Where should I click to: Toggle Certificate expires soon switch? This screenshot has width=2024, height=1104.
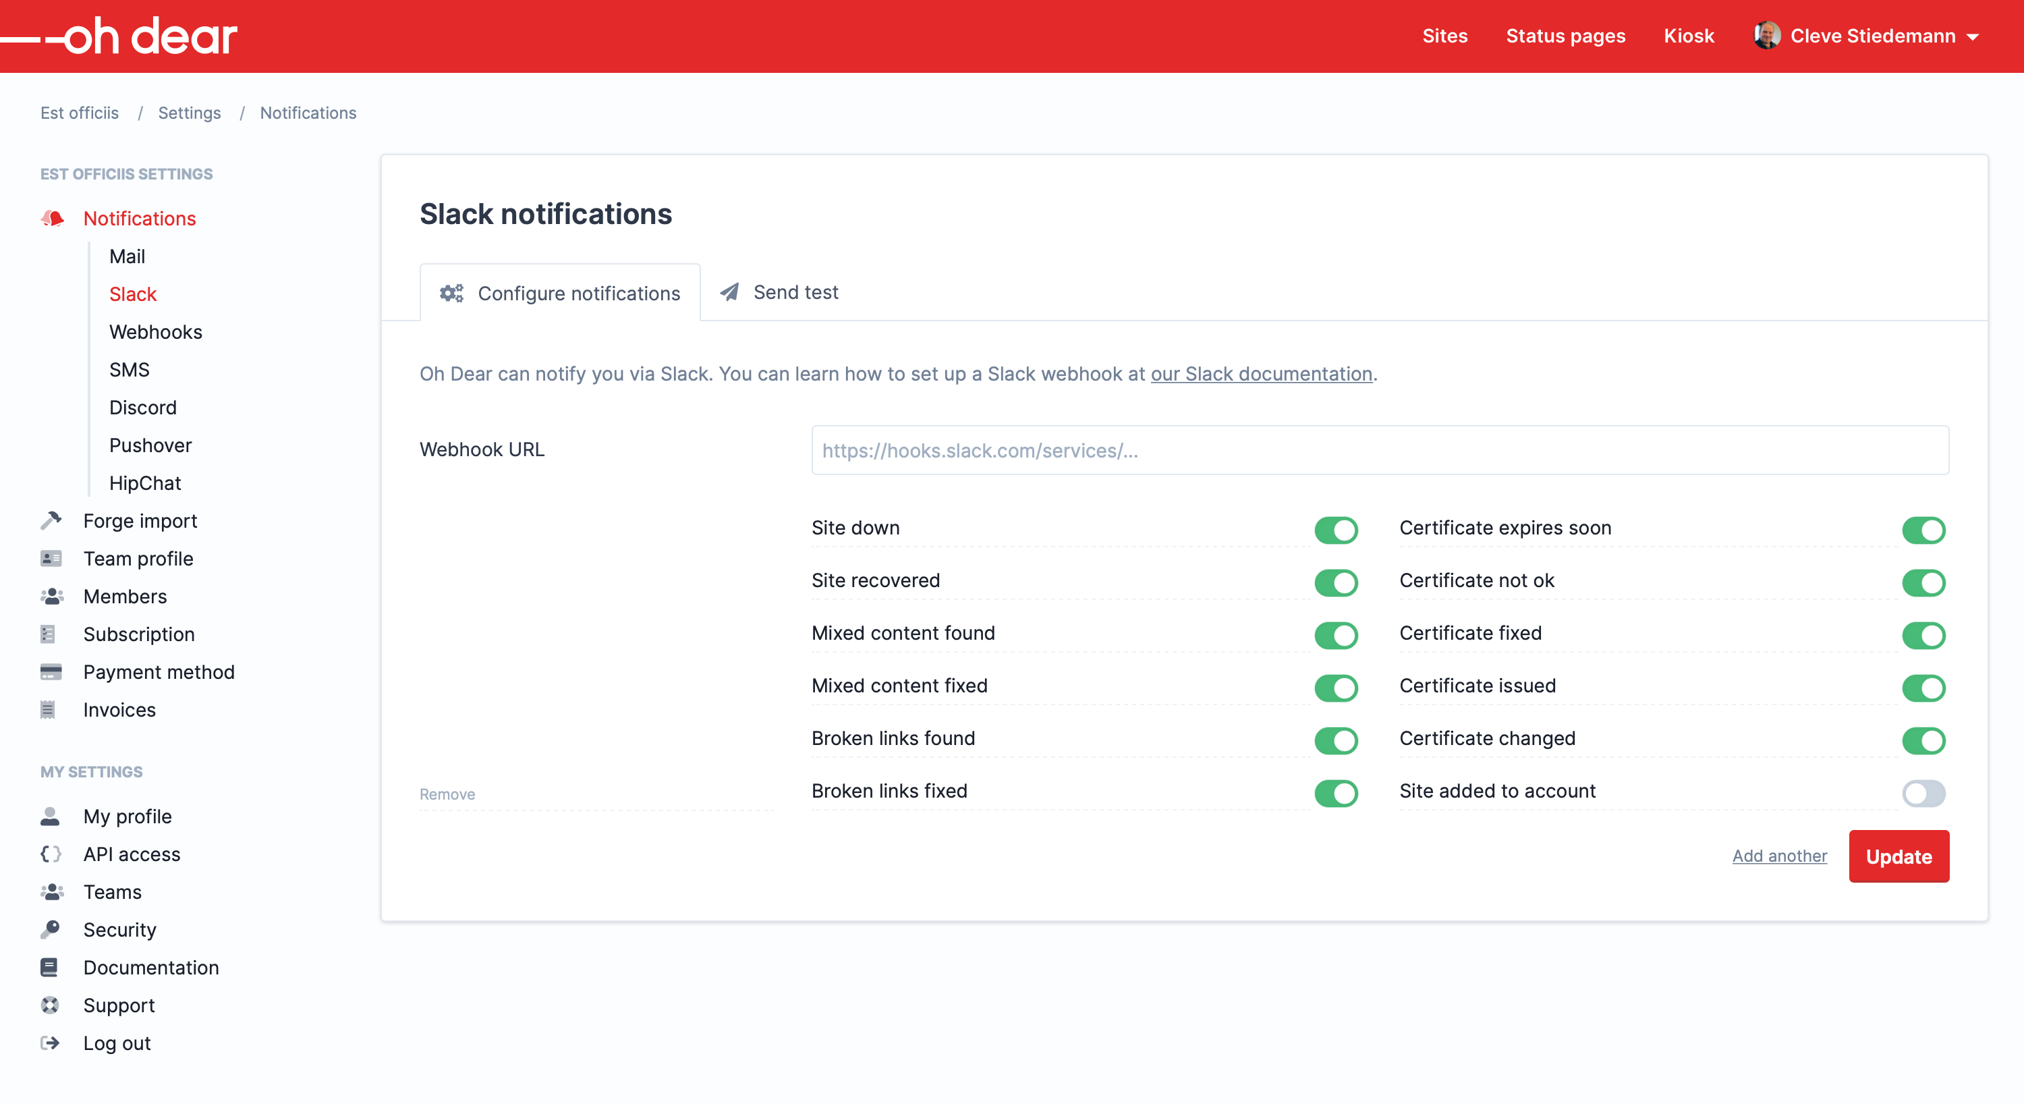(1923, 530)
